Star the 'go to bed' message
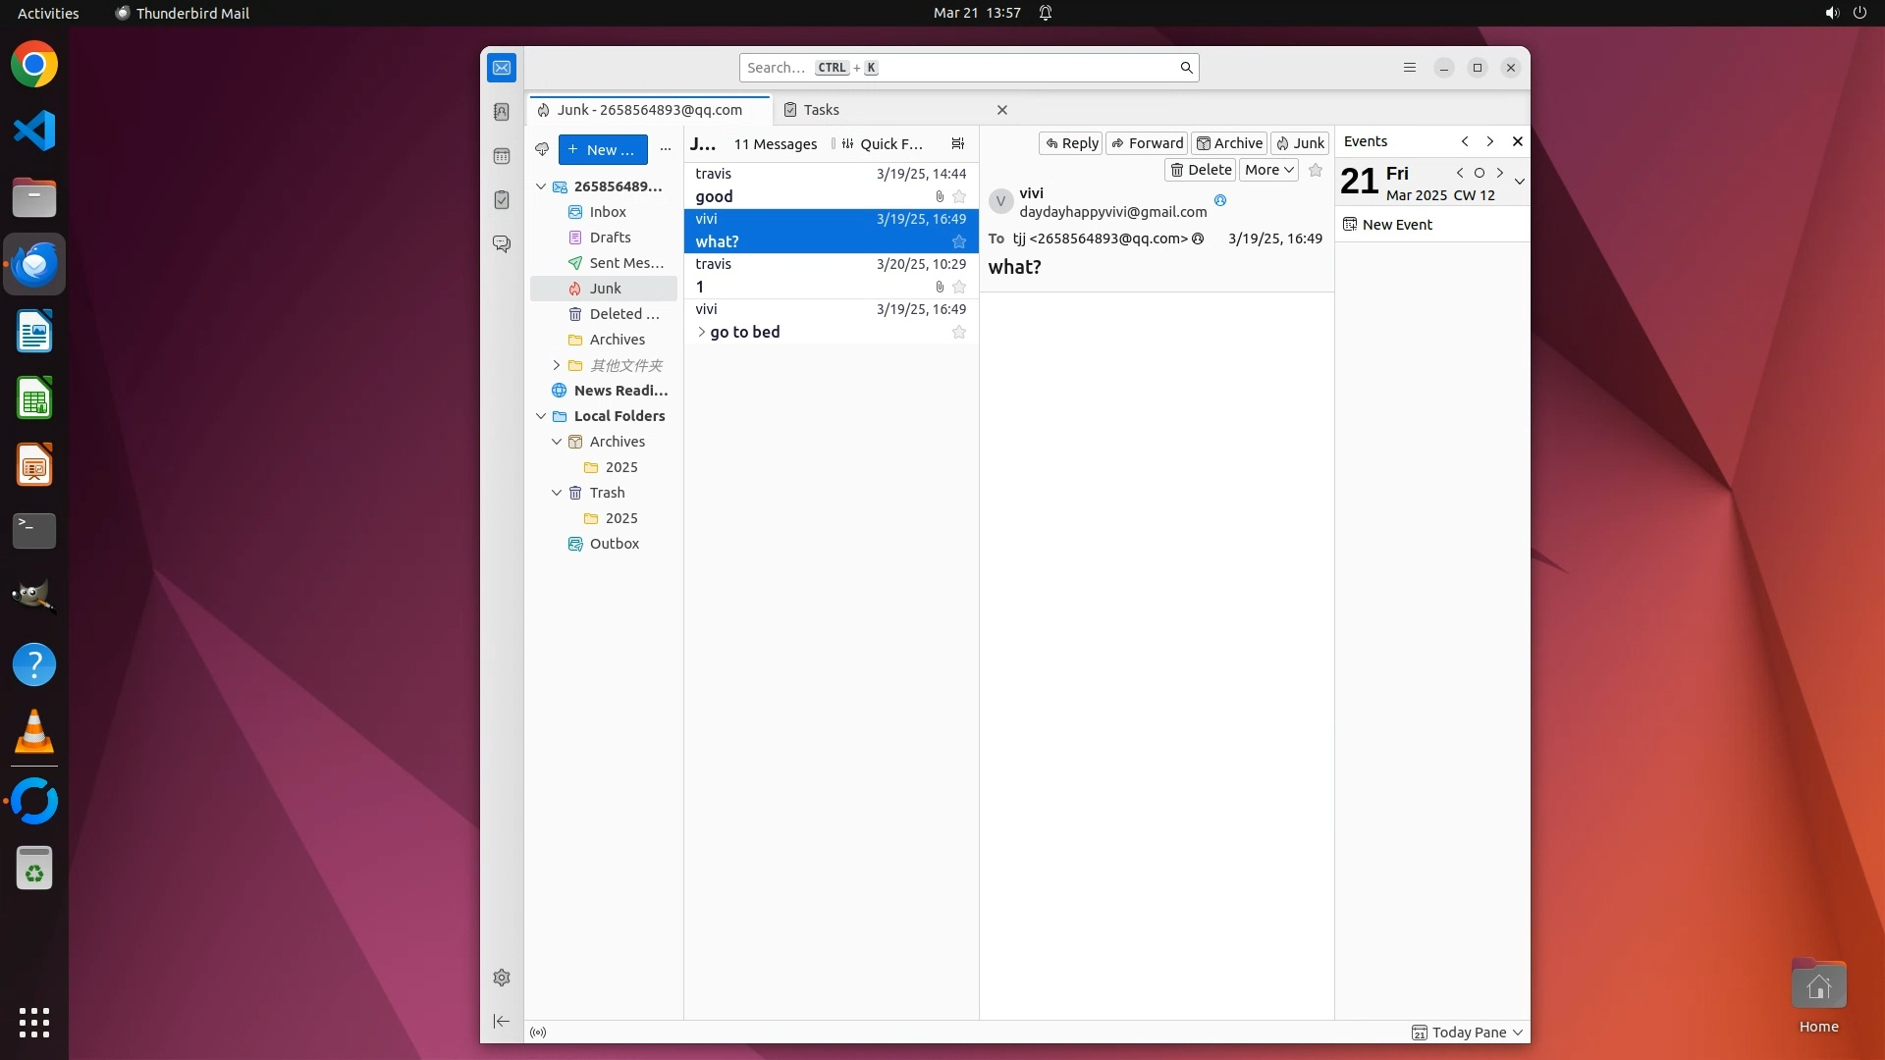 (x=959, y=333)
